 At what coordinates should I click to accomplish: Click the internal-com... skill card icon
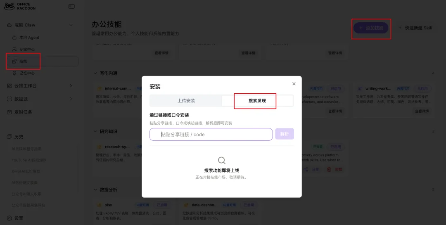[x=99, y=89]
